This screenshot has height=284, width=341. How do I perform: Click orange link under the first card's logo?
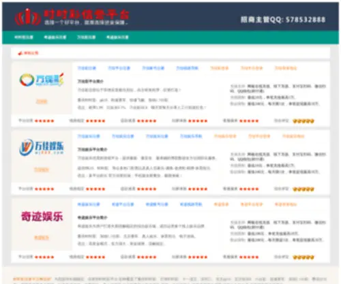(42, 101)
